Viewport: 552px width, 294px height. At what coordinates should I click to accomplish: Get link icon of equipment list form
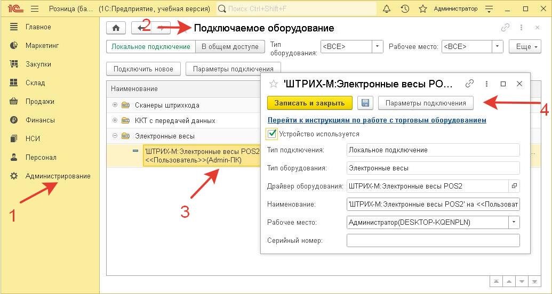[x=506, y=28]
